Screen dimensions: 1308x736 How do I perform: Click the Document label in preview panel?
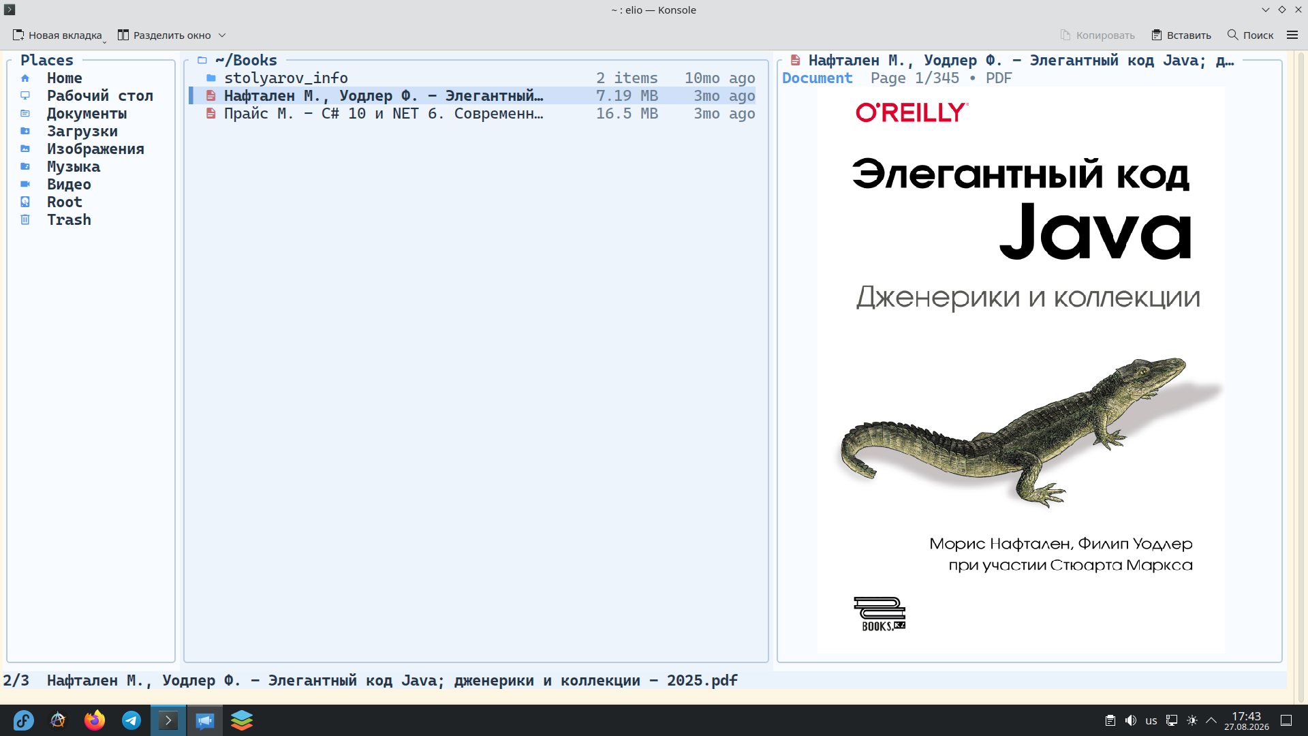(817, 78)
